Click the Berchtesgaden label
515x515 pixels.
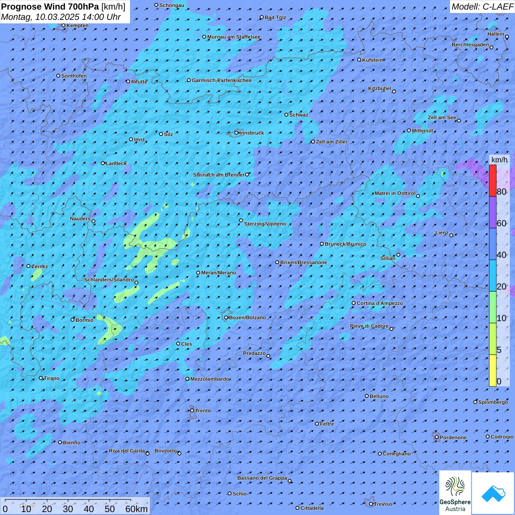click(x=470, y=45)
